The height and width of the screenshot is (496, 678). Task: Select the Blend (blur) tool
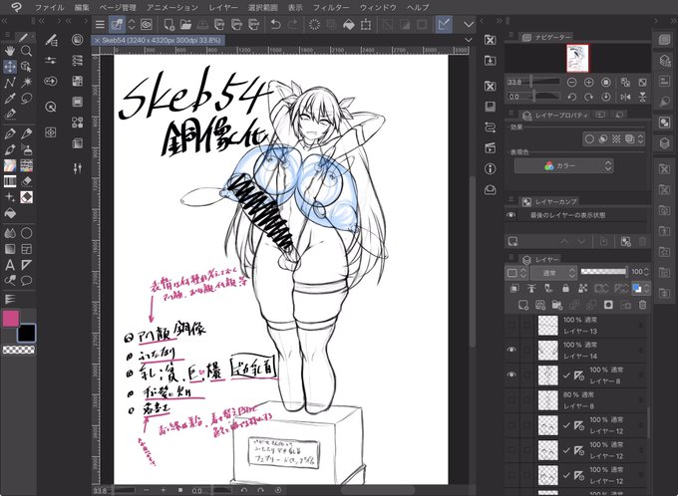tap(10, 233)
